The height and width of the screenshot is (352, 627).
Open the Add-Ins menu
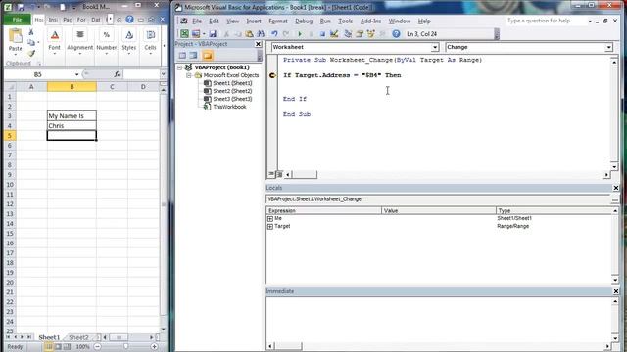click(x=370, y=21)
